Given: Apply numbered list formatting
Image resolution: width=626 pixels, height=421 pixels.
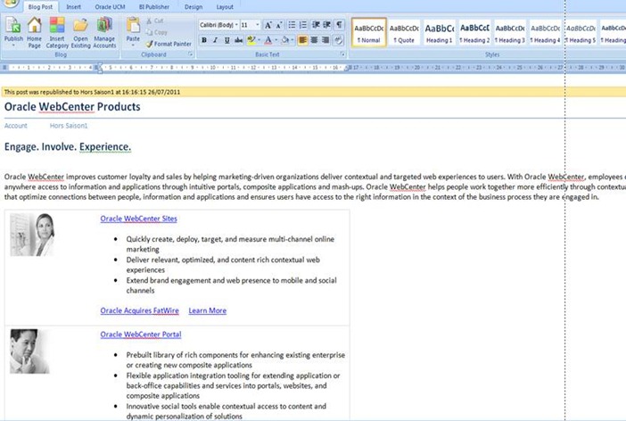Looking at the screenshot, I should point(303,25).
